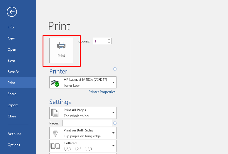Click the Pages range input field
228x154 pixels.
coord(87,123)
